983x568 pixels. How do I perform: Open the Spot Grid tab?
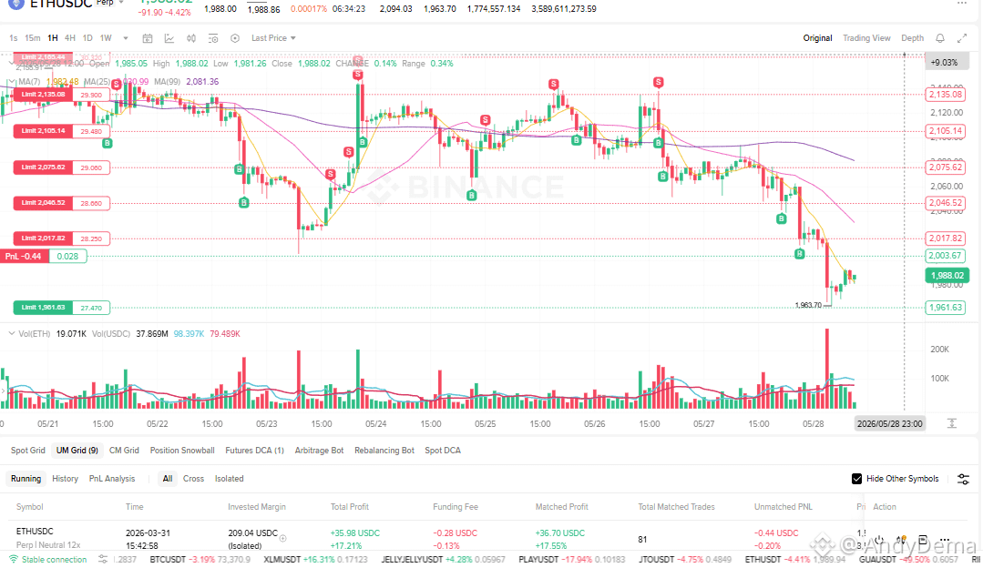[28, 451]
